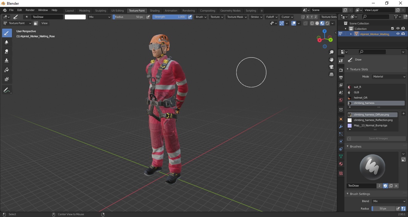Toggle X axis symmetry
Image resolution: width=408 pixels, height=217 pixels.
point(308,17)
